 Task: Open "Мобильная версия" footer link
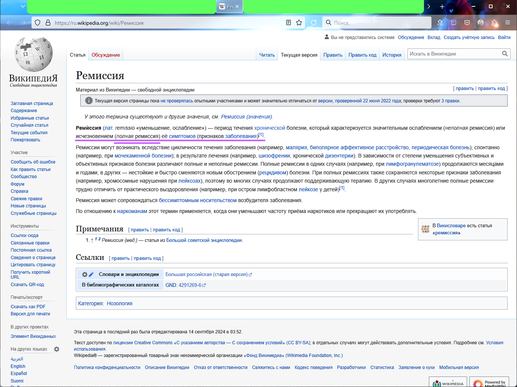click(459, 367)
